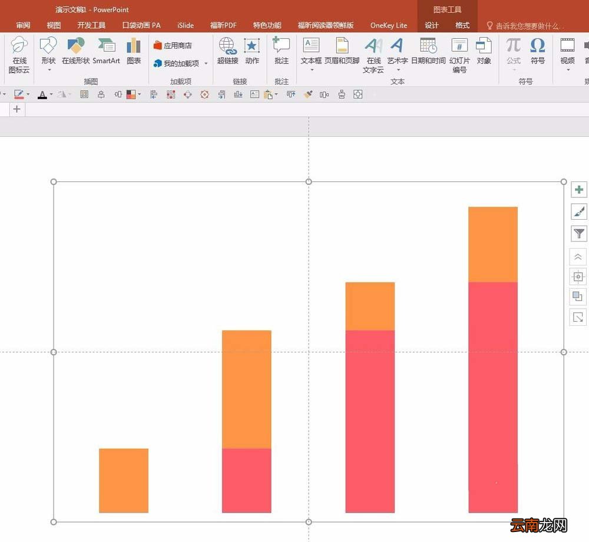
Task: Insert a symbol (符号) Omega icon
Action: click(x=538, y=50)
